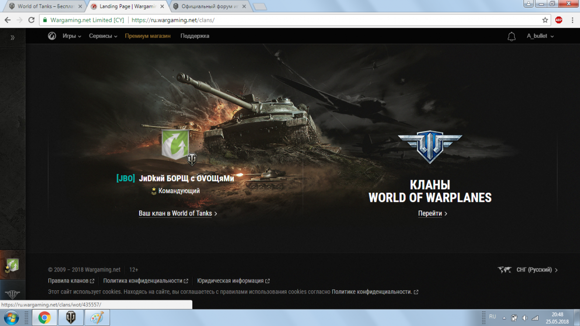
Task: Click the RU language indicator in the tray
Action: [493, 317]
